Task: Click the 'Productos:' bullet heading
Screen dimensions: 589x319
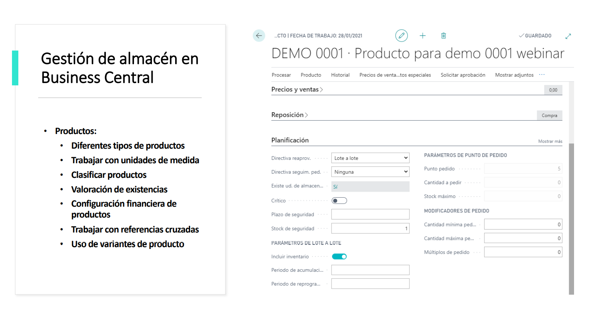Action: pos(76,131)
